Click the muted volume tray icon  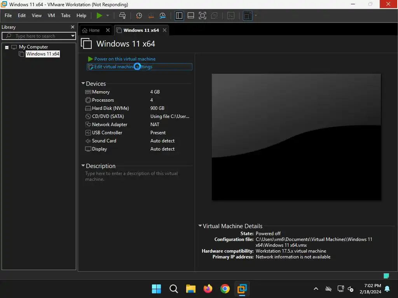pyautogui.click(x=351, y=289)
